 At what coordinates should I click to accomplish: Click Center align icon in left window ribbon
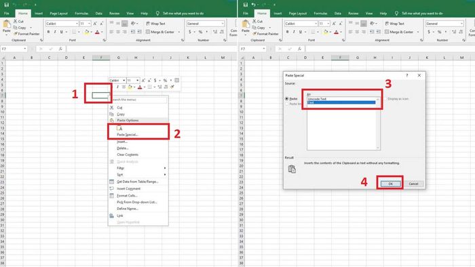tap(118, 32)
